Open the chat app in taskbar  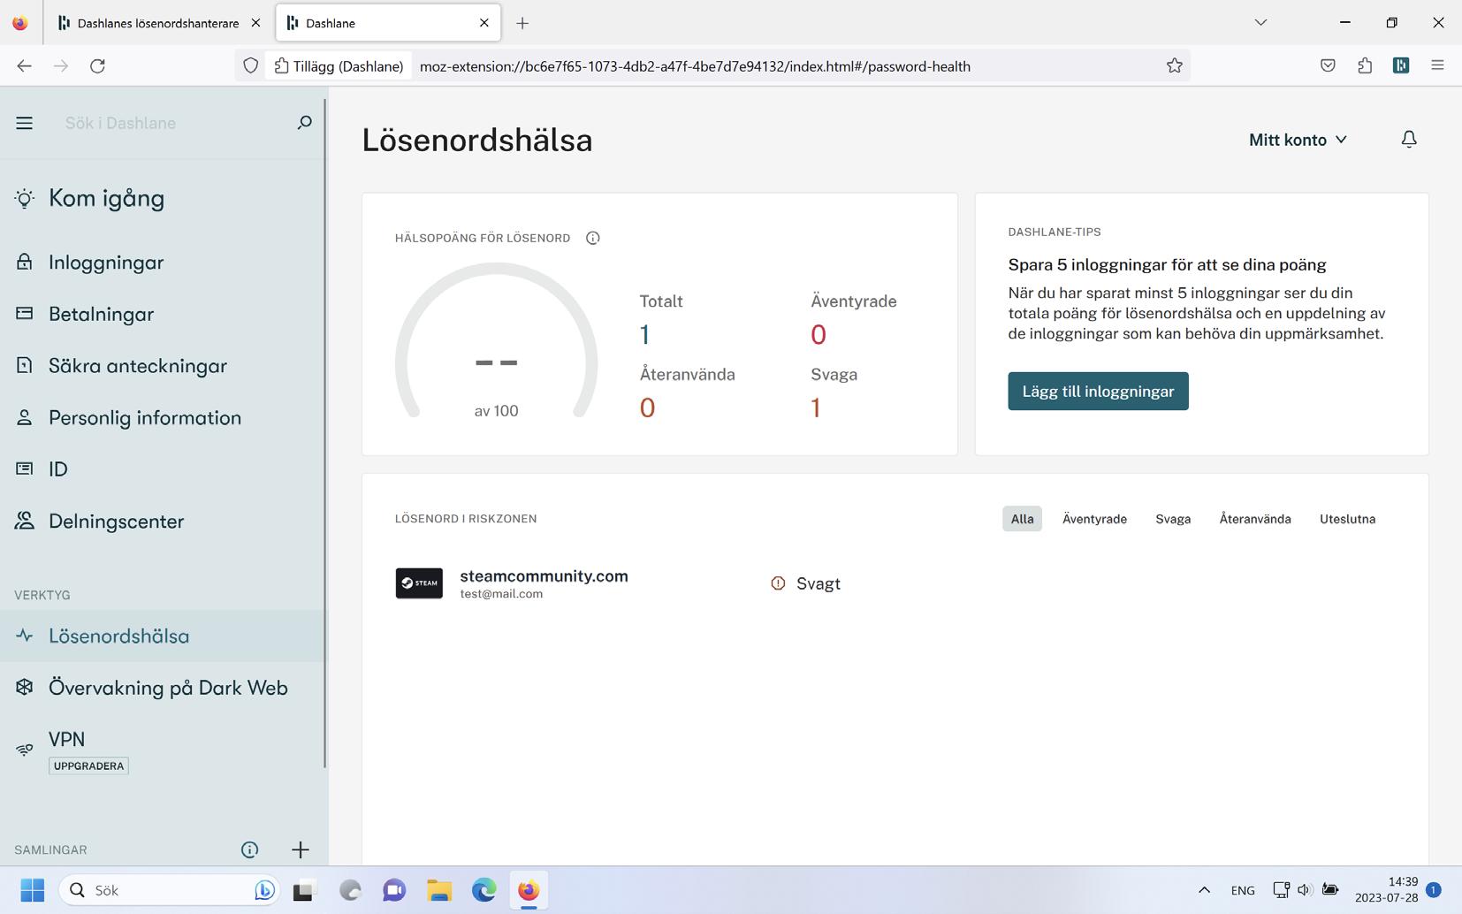point(394,890)
